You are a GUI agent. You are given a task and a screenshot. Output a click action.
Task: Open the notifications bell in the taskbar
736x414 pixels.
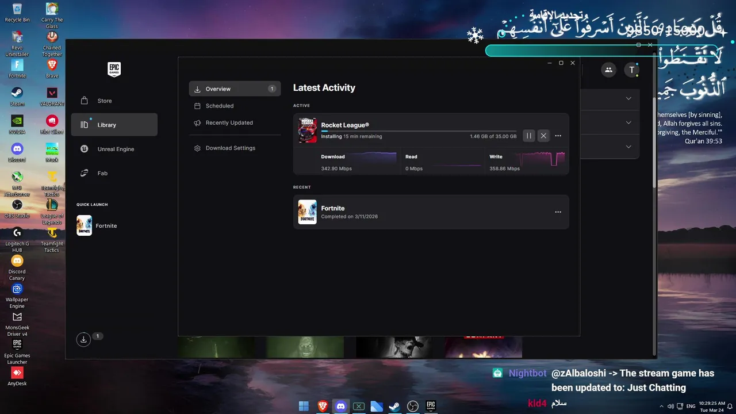(x=730, y=407)
